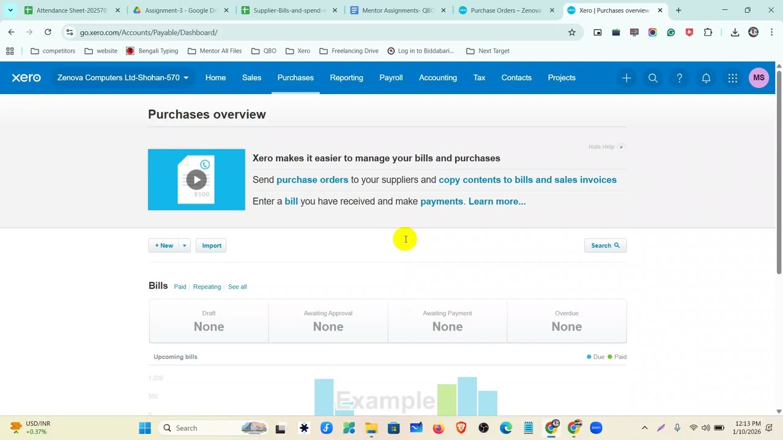Open the Purchases menu

(295, 78)
